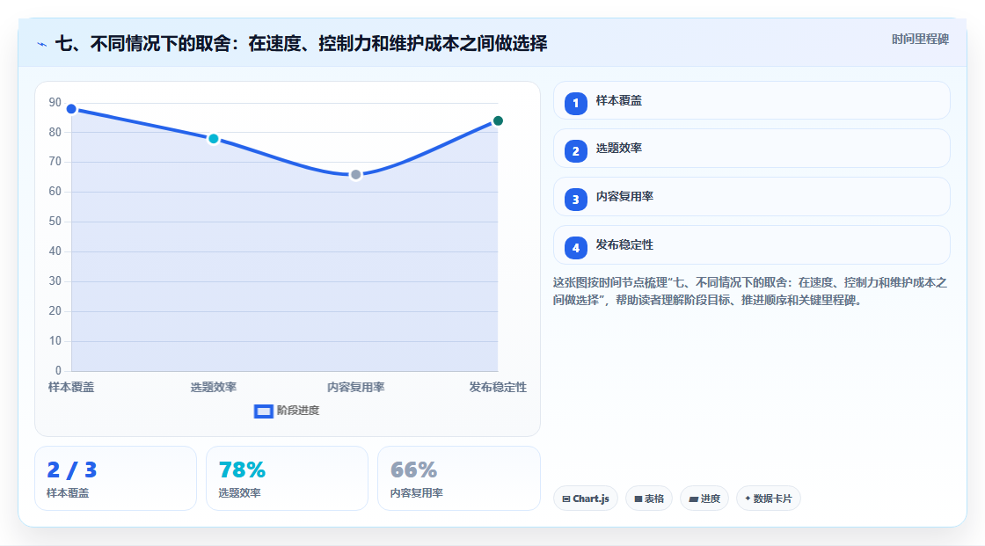Click the lightning icon beside the title

click(x=42, y=44)
